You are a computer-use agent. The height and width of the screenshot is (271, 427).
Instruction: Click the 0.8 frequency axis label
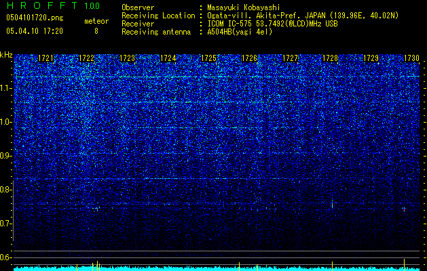pyautogui.click(x=6, y=190)
